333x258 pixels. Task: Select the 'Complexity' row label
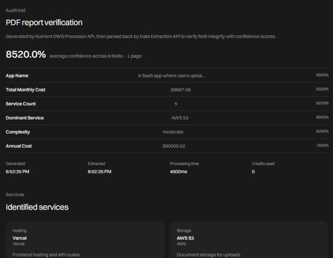click(18, 132)
